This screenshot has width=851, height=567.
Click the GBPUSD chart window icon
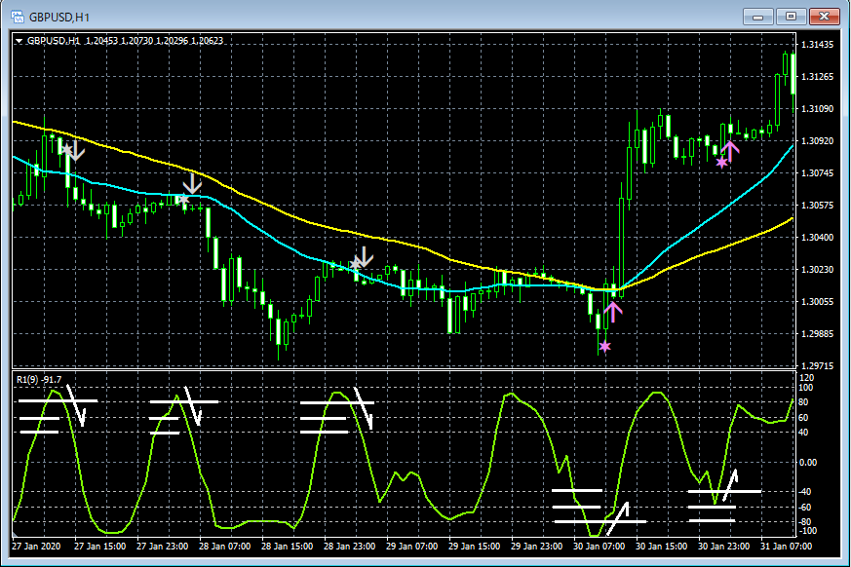[17, 17]
